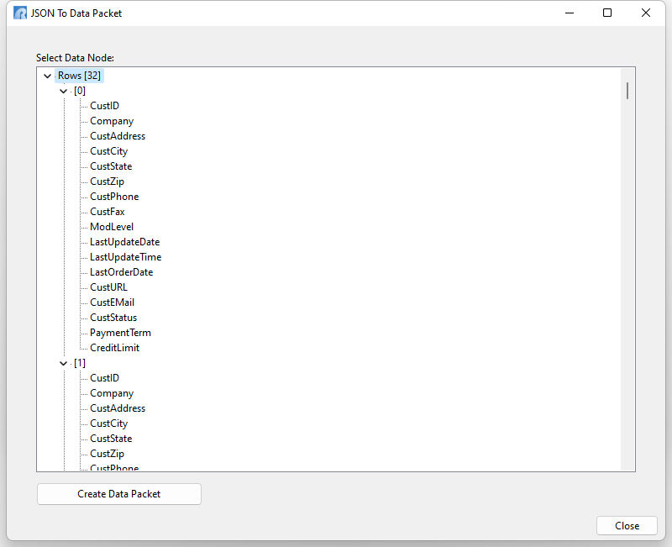Select the LastUpdateDate field

pyautogui.click(x=124, y=242)
